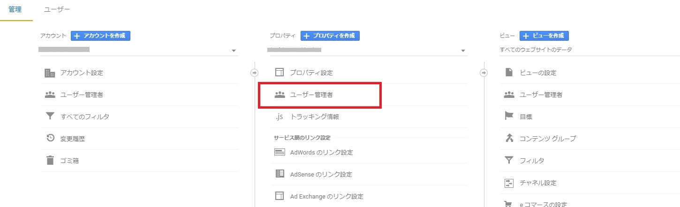The width and height of the screenshot is (680, 207).
Task: Click the 変更履歴 history clock icon
Action: point(50,139)
